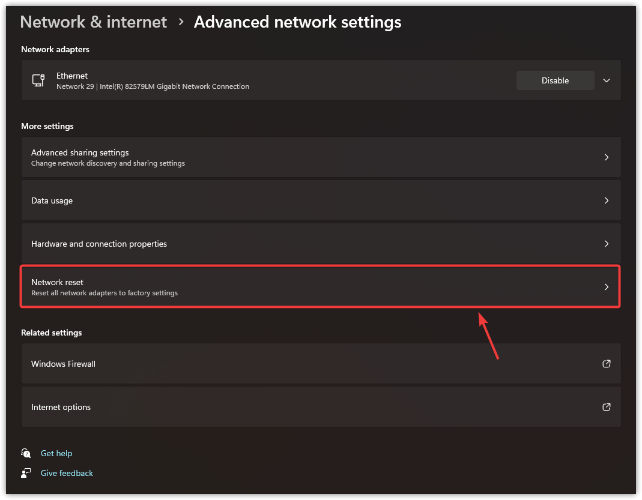Go back to Network & internet
Viewport: 642px width, 500px height.
(93, 22)
